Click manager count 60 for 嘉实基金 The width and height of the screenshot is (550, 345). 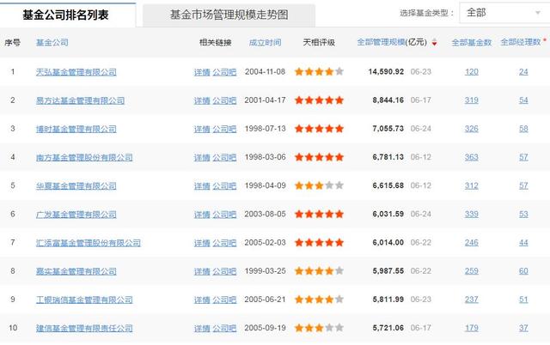click(523, 271)
